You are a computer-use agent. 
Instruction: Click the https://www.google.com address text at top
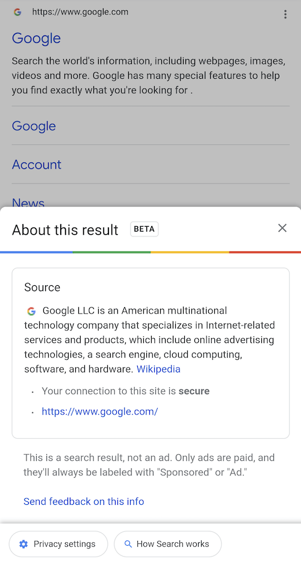pos(80,12)
